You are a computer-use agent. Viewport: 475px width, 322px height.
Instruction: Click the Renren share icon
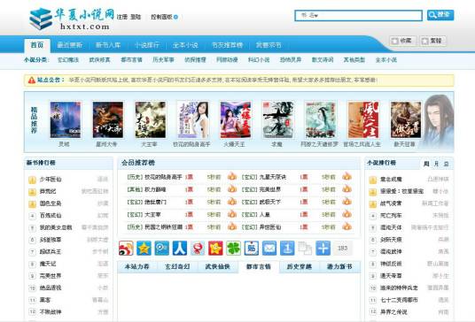point(180,249)
